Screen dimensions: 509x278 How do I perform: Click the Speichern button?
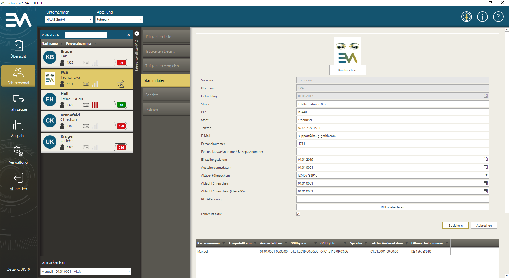[x=455, y=226]
